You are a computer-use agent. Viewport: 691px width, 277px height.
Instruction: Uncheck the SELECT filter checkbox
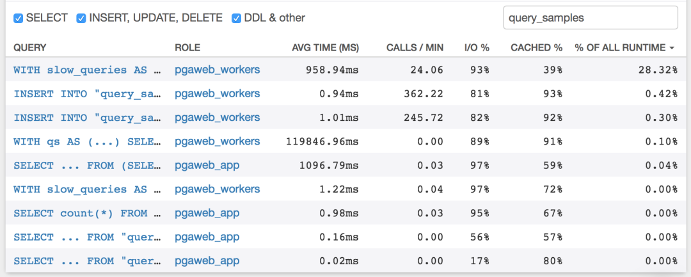[x=18, y=18]
